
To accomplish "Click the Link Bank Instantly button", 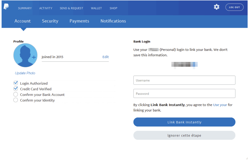I will pos(184,122).
